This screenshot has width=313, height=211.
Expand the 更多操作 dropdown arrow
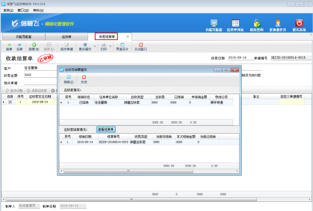[95, 47]
